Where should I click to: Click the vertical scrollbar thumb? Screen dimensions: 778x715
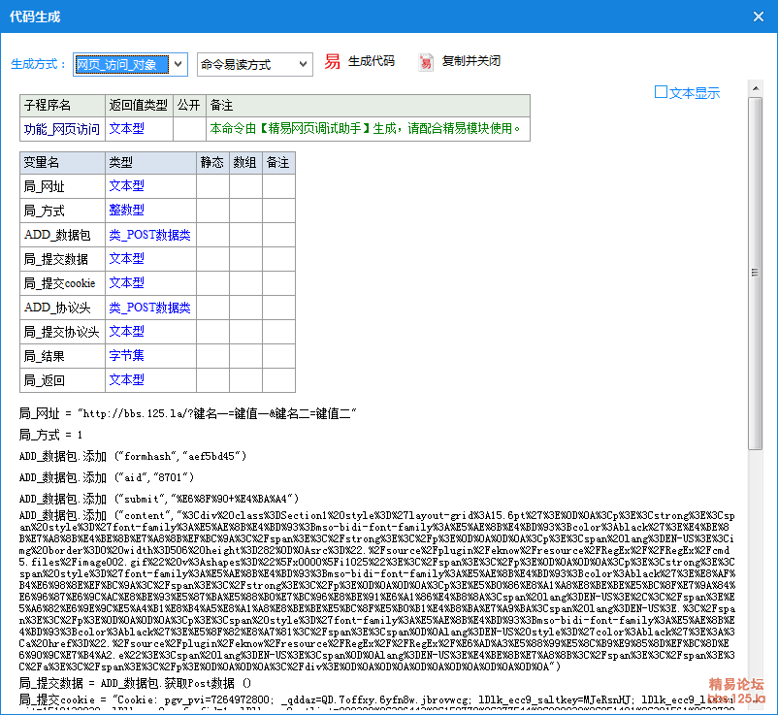coord(756,272)
